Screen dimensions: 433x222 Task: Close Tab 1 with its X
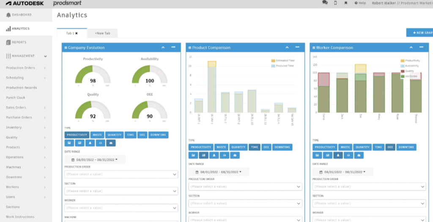point(77,33)
